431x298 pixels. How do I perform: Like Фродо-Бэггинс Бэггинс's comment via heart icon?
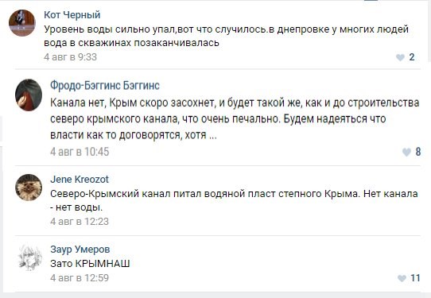(406, 152)
